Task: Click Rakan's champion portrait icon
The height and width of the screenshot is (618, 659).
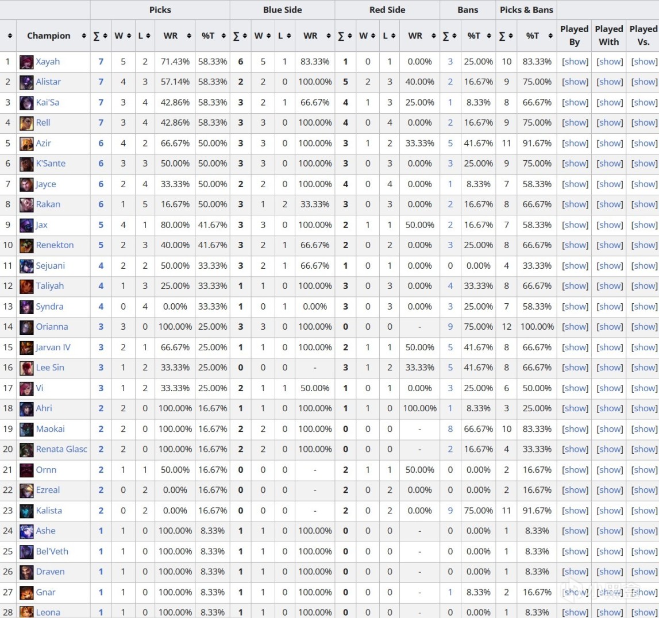Action: point(26,204)
